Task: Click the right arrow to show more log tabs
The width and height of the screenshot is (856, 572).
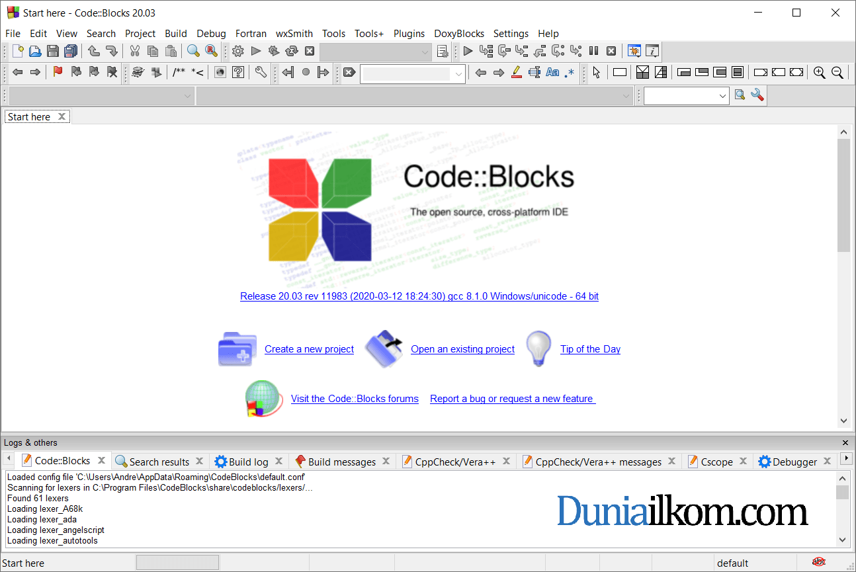Action: coord(846,458)
